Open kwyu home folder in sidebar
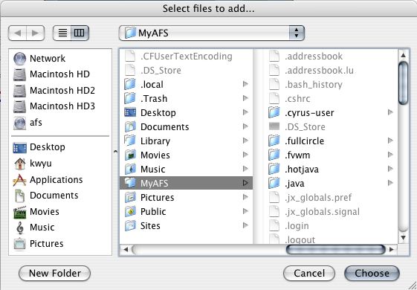Viewport: 417px width, 290px height. click(33, 164)
